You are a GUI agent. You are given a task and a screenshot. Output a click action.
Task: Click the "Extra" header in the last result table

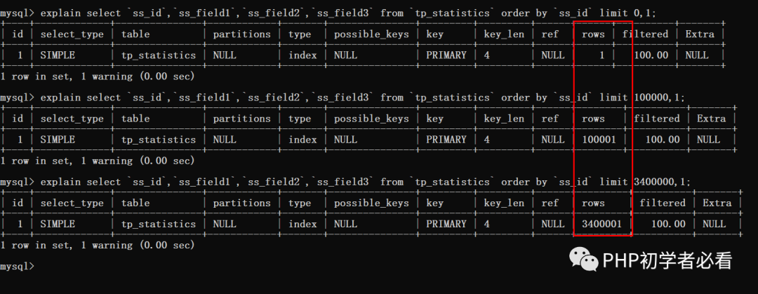tap(717, 203)
